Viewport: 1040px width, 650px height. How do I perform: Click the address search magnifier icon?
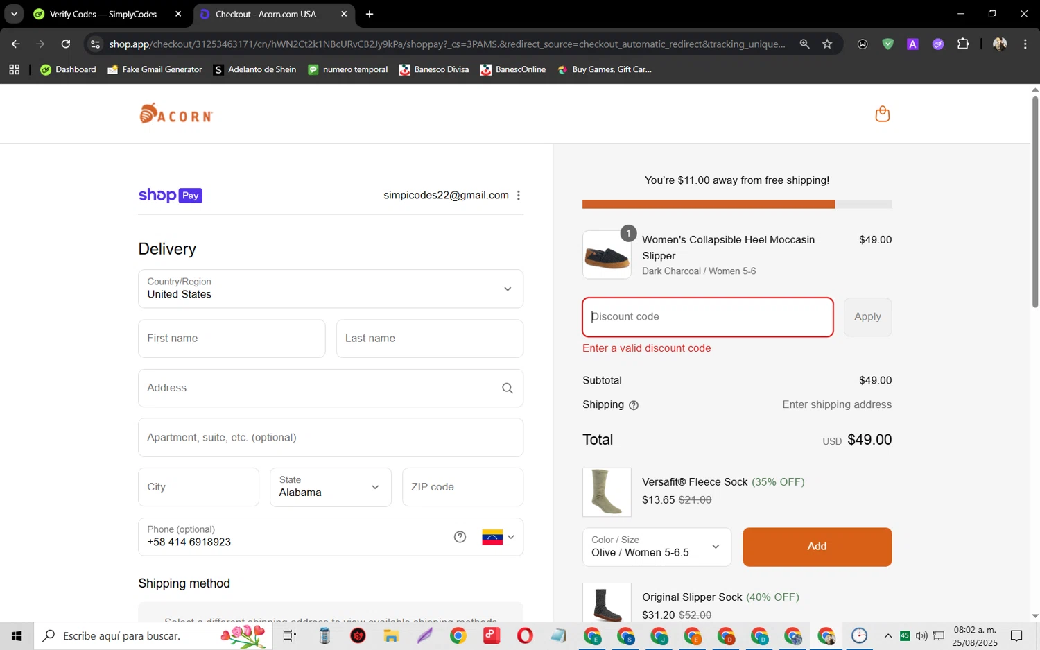tap(508, 388)
